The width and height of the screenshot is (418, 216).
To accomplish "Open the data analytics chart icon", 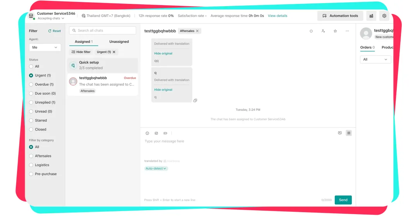I will click(x=372, y=16).
